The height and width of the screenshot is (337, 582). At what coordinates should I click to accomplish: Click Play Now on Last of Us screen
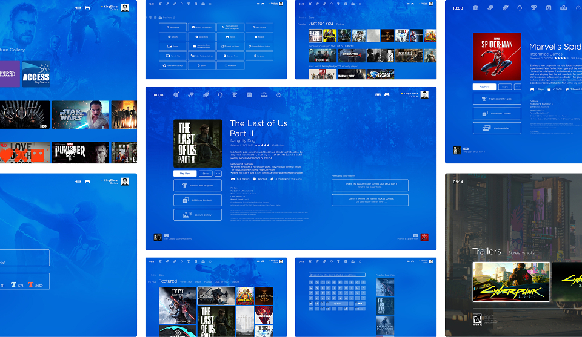pos(185,173)
